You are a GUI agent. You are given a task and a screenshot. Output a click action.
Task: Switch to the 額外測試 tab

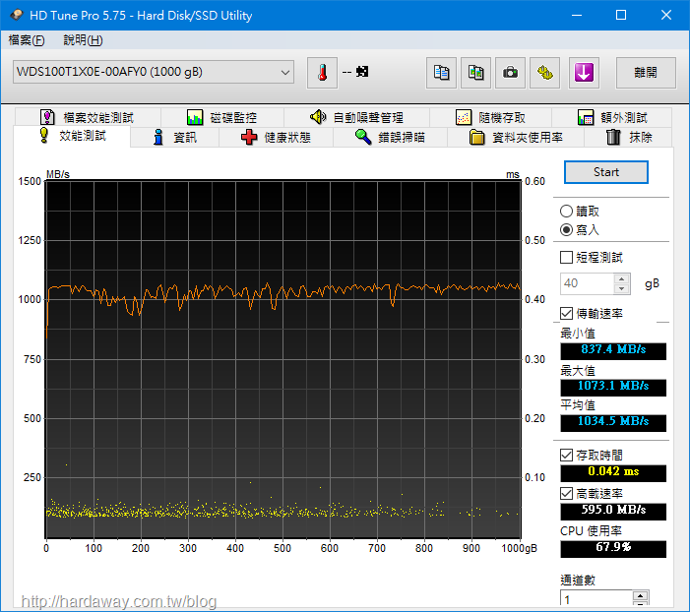click(611, 117)
